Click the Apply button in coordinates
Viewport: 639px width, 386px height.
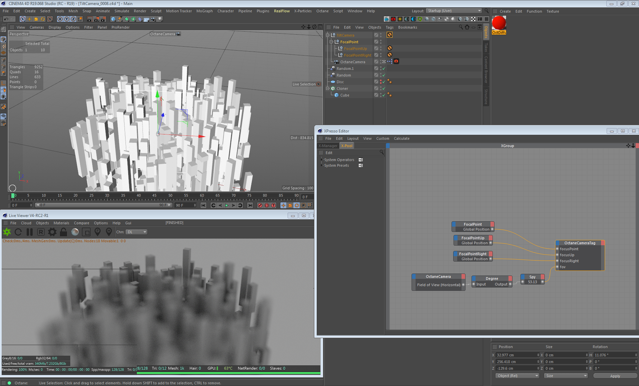(x=615, y=376)
